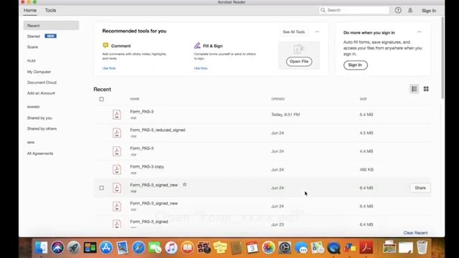459x258 pixels.
Task: Click See All Tools
Action: tap(293, 32)
